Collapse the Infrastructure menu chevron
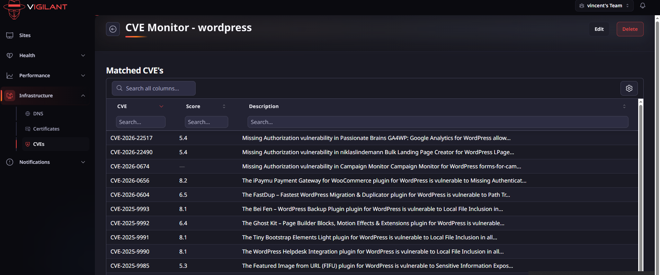Viewport: 660px width, 275px height. [83, 96]
